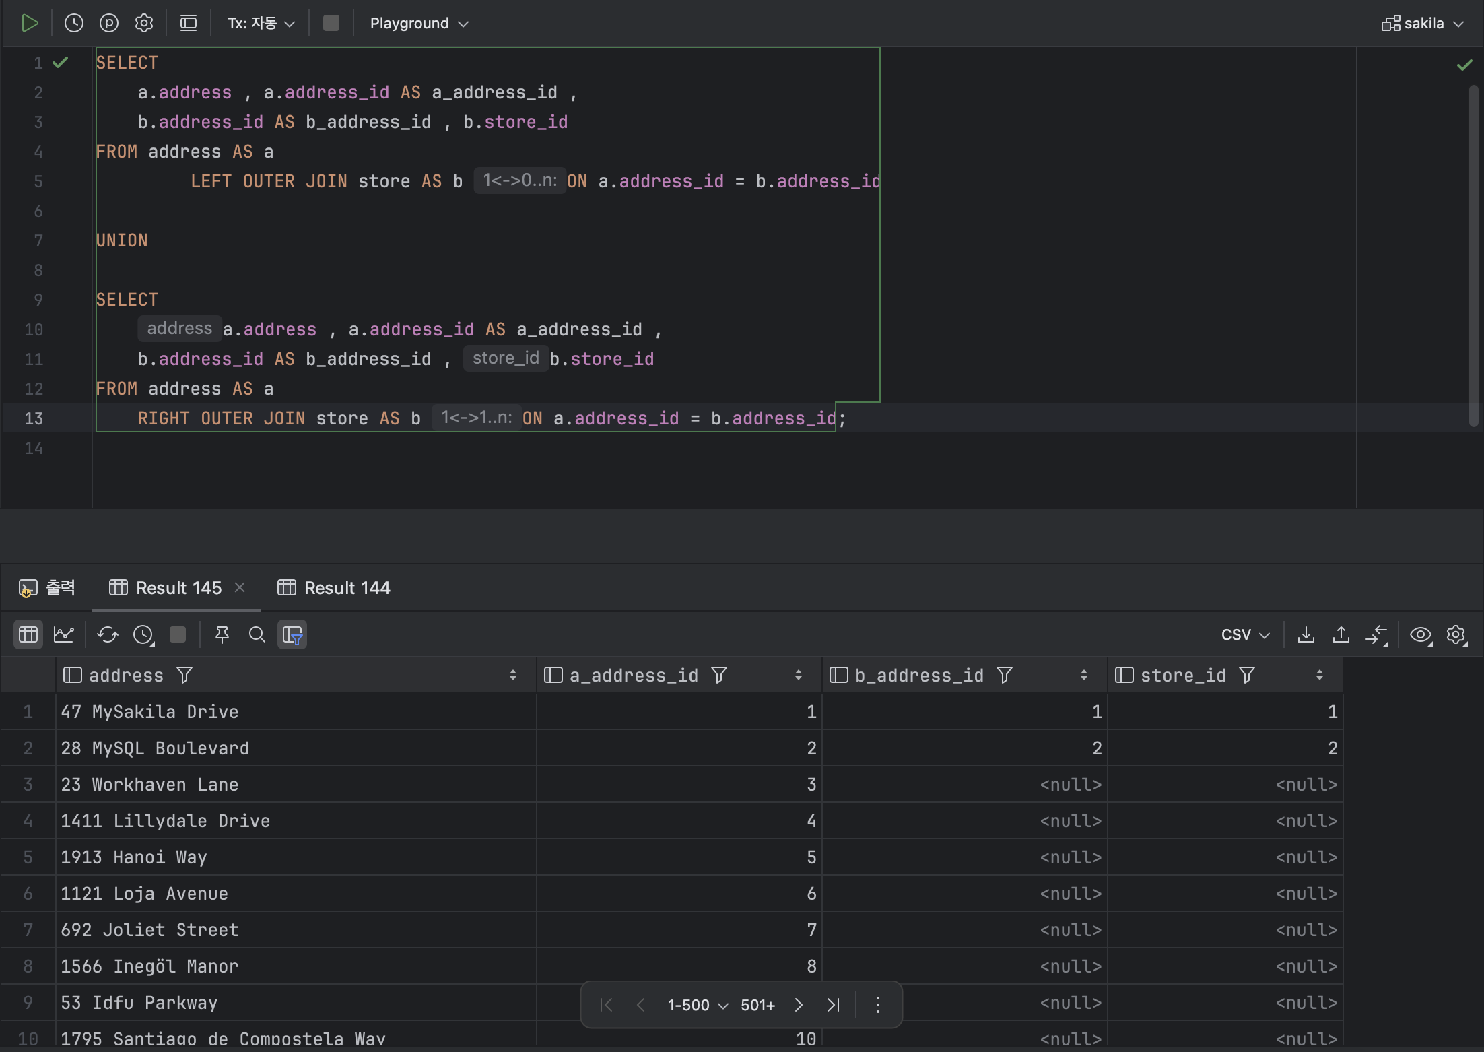Image resolution: width=1484 pixels, height=1052 pixels.
Task: Open the Tx: 자동 transaction mode dropdown
Action: coord(261,24)
